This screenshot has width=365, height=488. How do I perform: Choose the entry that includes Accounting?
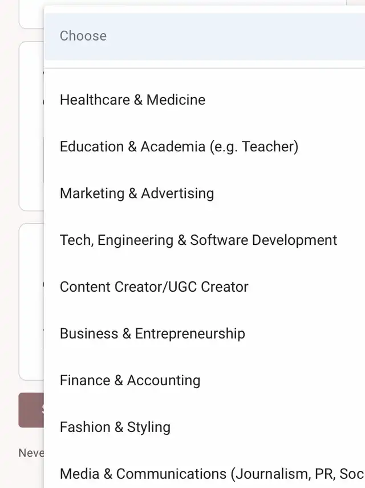(x=205, y=380)
